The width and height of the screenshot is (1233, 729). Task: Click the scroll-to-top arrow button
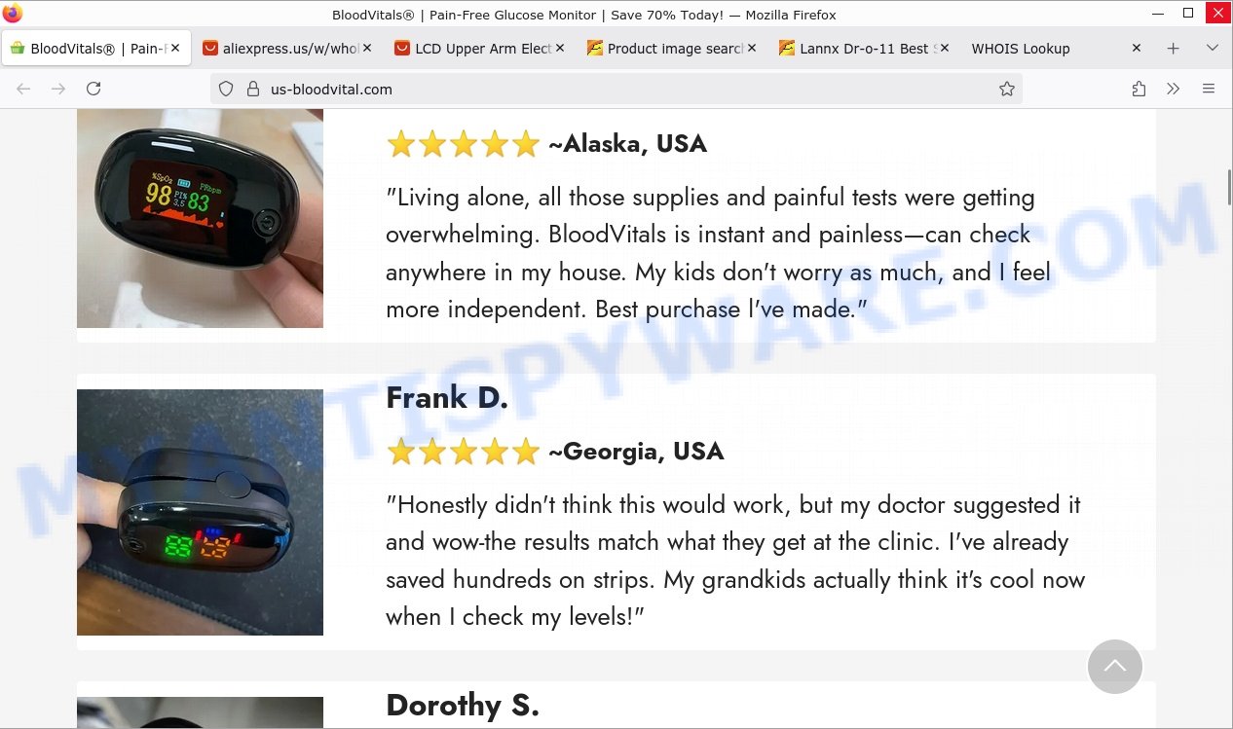tap(1114, 667)
